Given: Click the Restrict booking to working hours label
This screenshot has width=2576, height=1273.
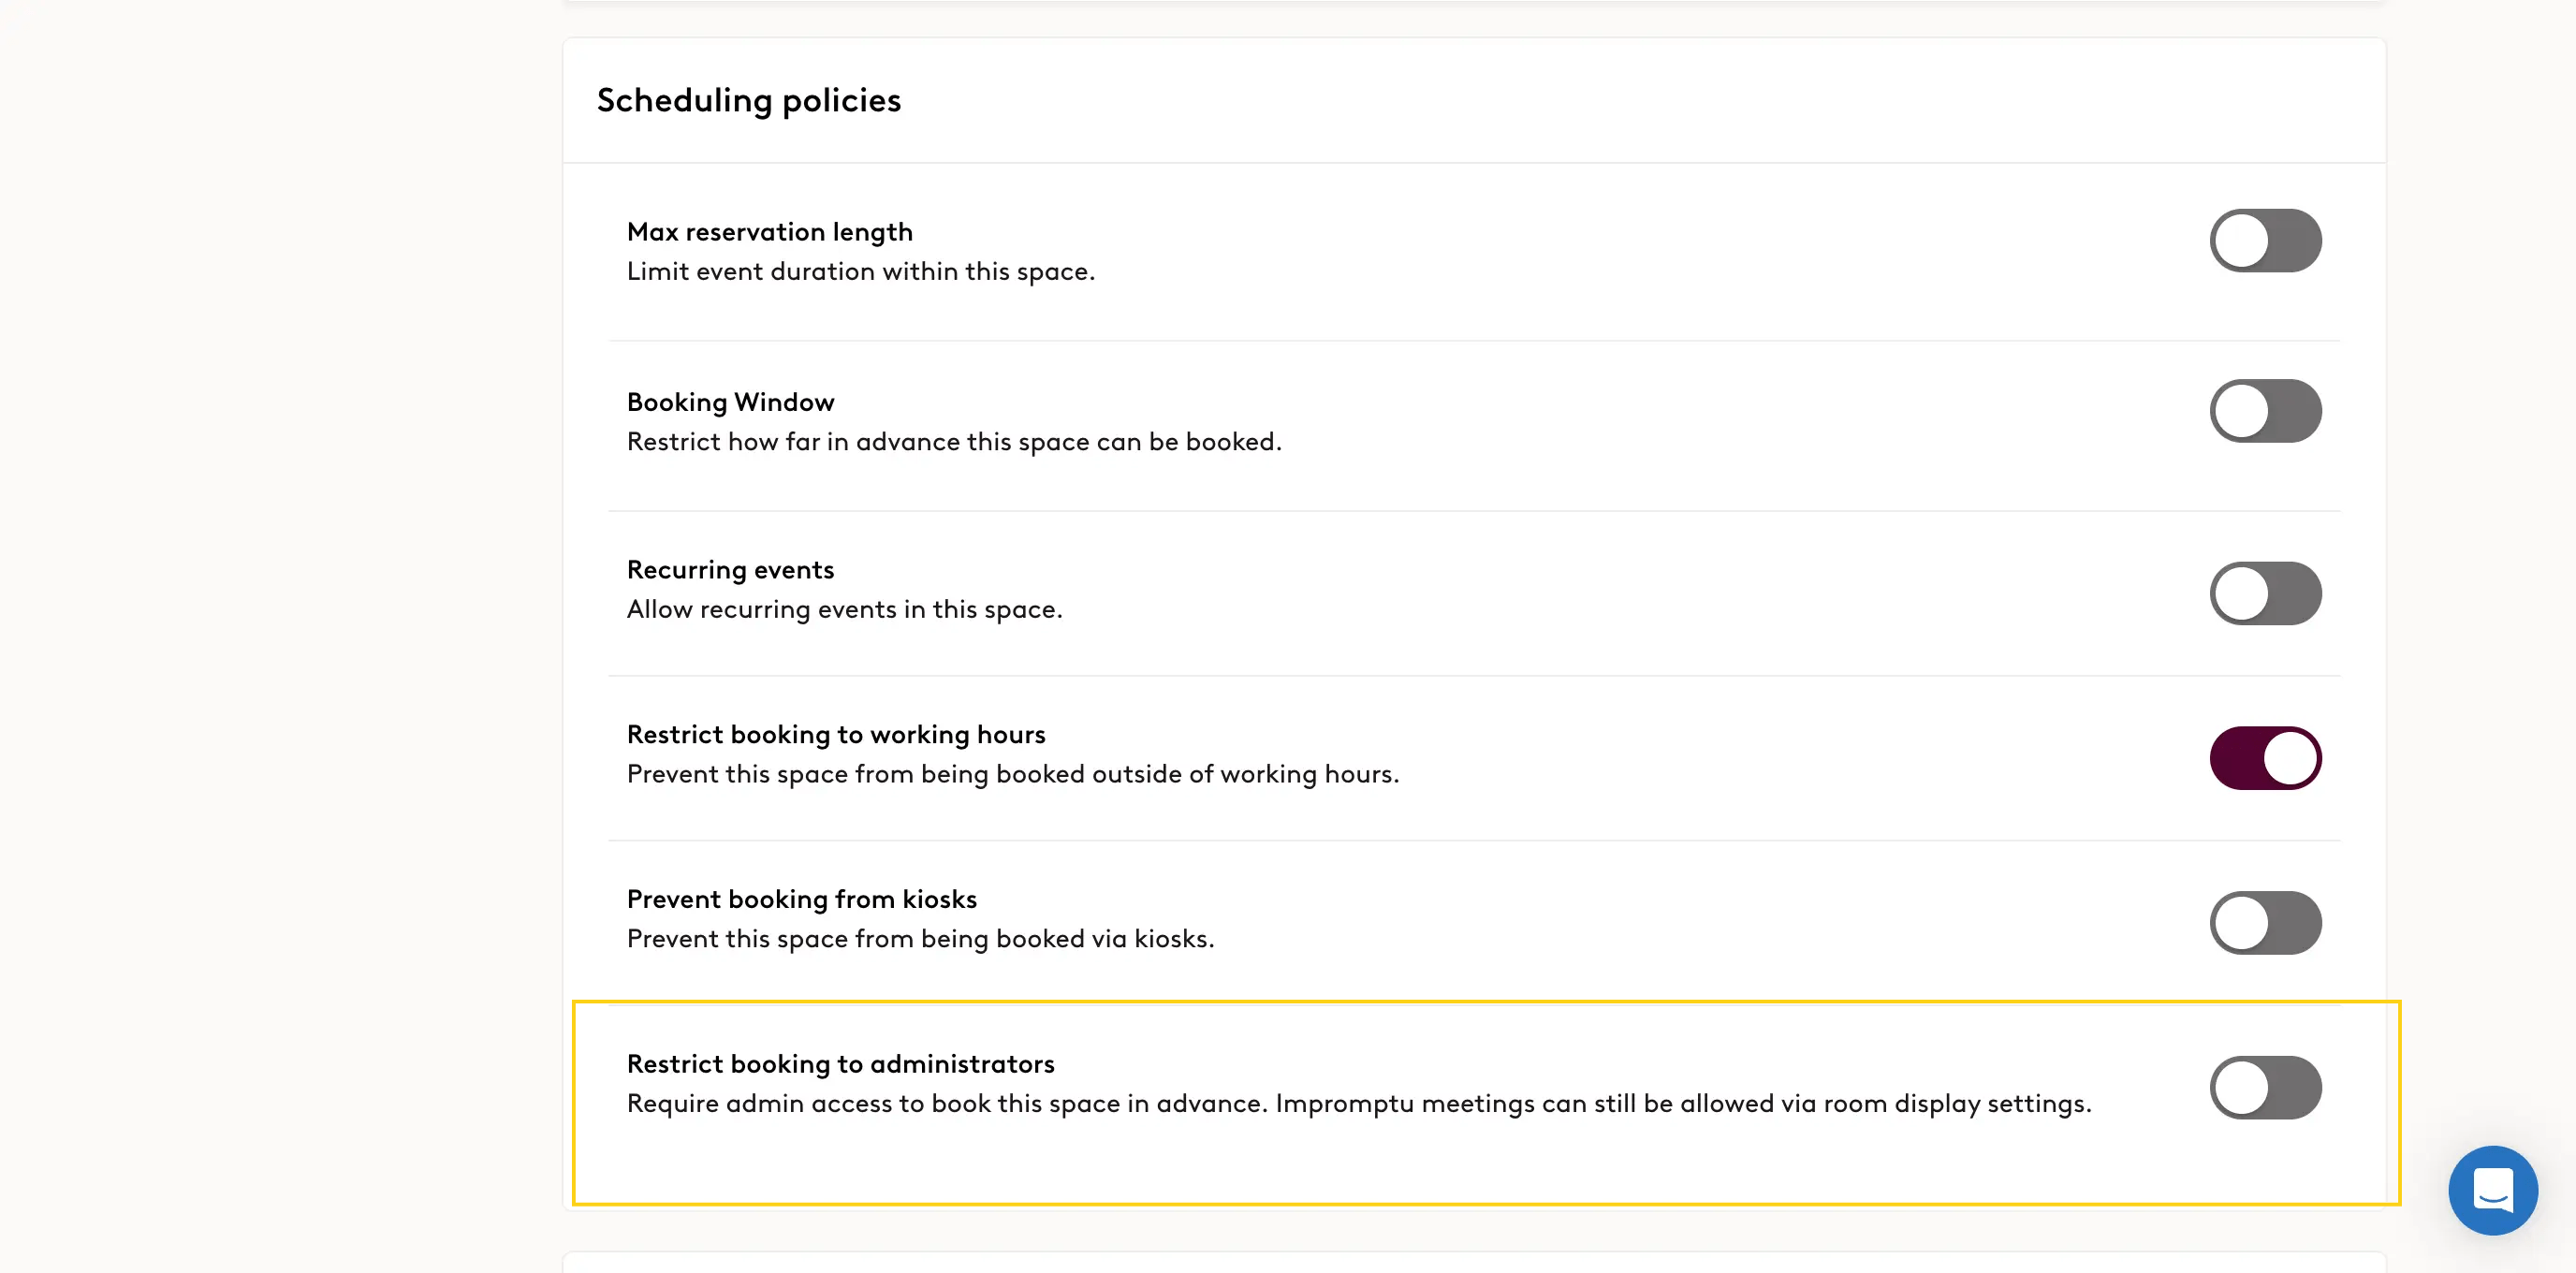Looking at the screenshot, I should [836, 733].
